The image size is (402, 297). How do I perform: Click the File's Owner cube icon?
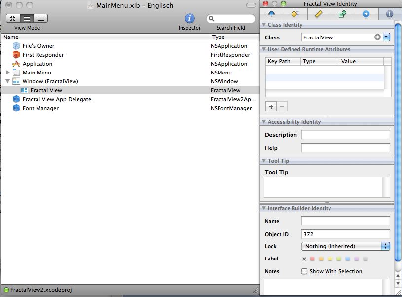point(16,46)
